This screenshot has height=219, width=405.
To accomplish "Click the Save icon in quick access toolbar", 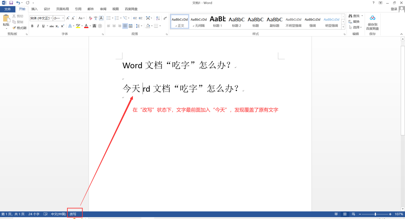I will click(11, 3).
